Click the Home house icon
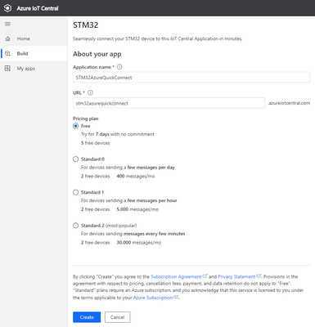 (7, 38)
